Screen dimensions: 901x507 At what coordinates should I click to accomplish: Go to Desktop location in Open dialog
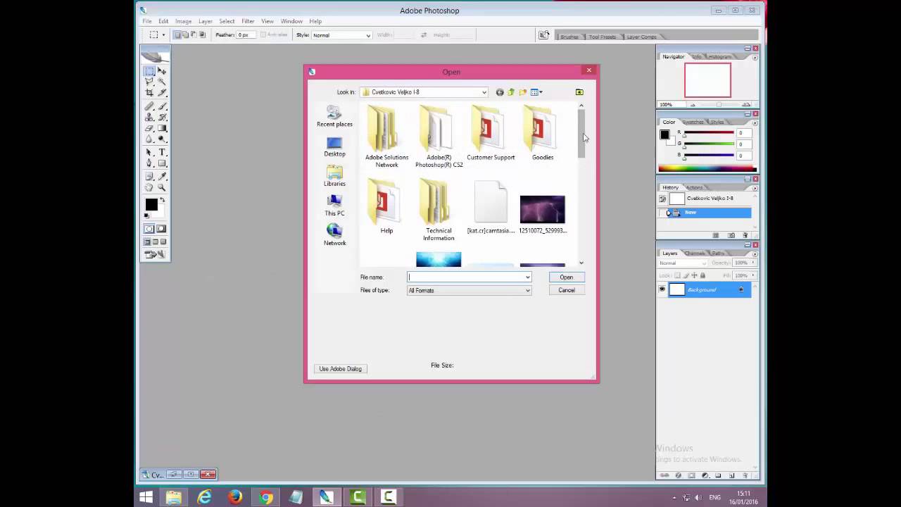(334, 146)
